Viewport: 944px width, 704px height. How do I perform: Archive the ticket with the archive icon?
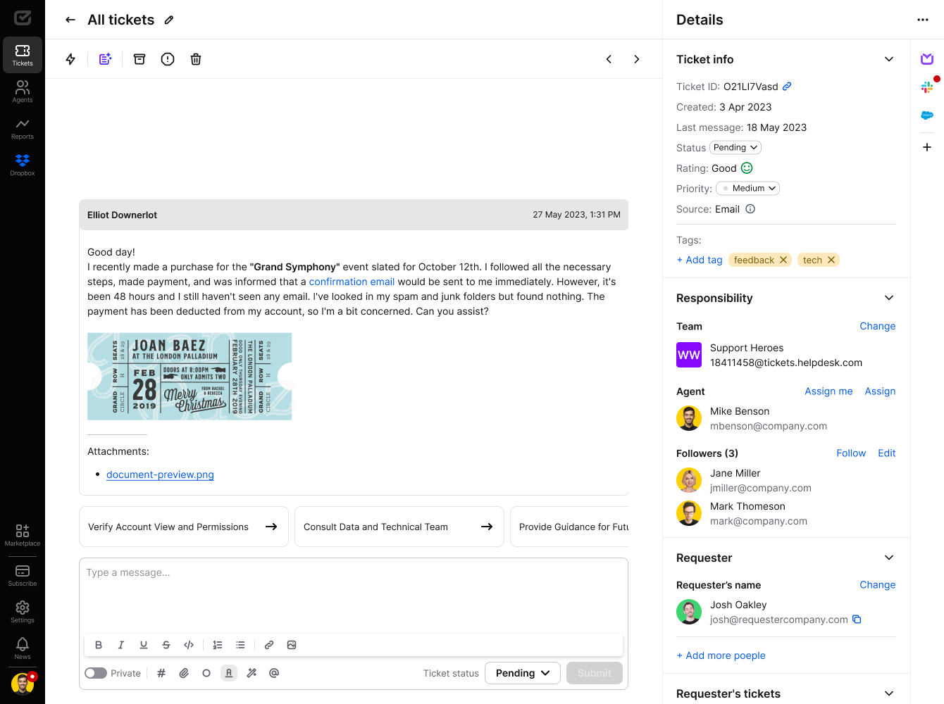pyautogui.click(x=139, y=59)
